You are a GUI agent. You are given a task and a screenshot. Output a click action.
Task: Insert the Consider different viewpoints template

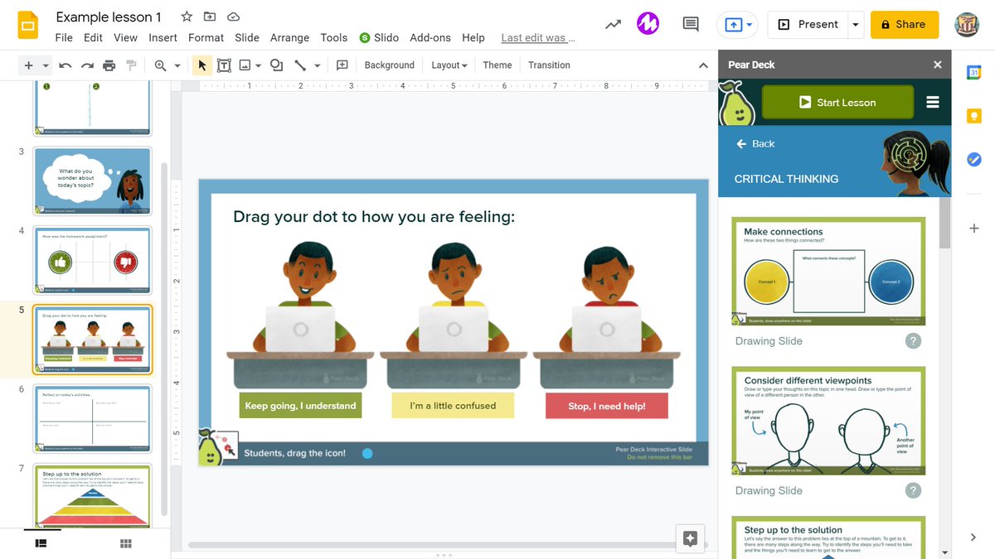pos(828,421)
